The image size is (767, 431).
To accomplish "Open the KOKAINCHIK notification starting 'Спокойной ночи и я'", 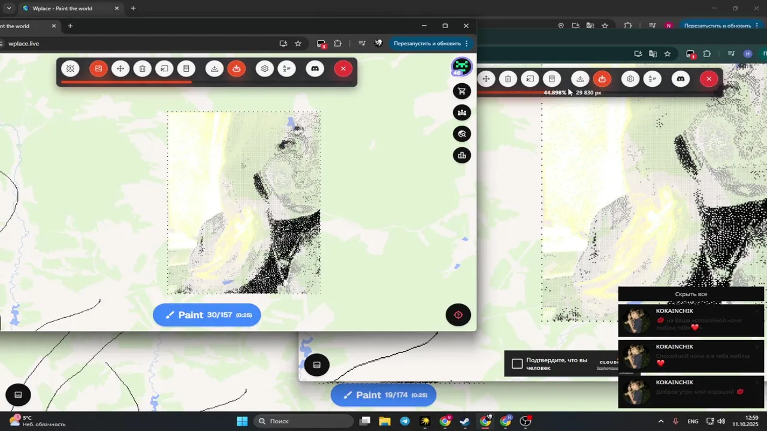I will click(x=691, y=356).
